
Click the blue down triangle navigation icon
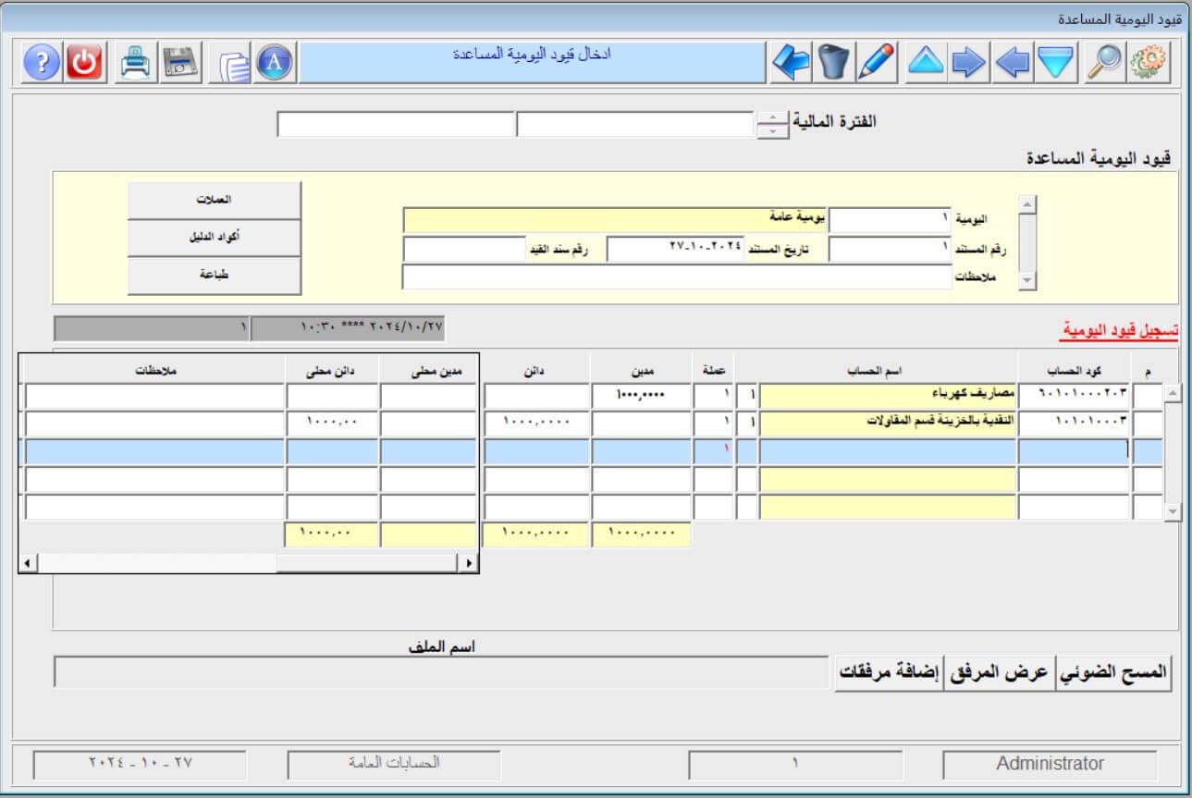point(1055,62)
